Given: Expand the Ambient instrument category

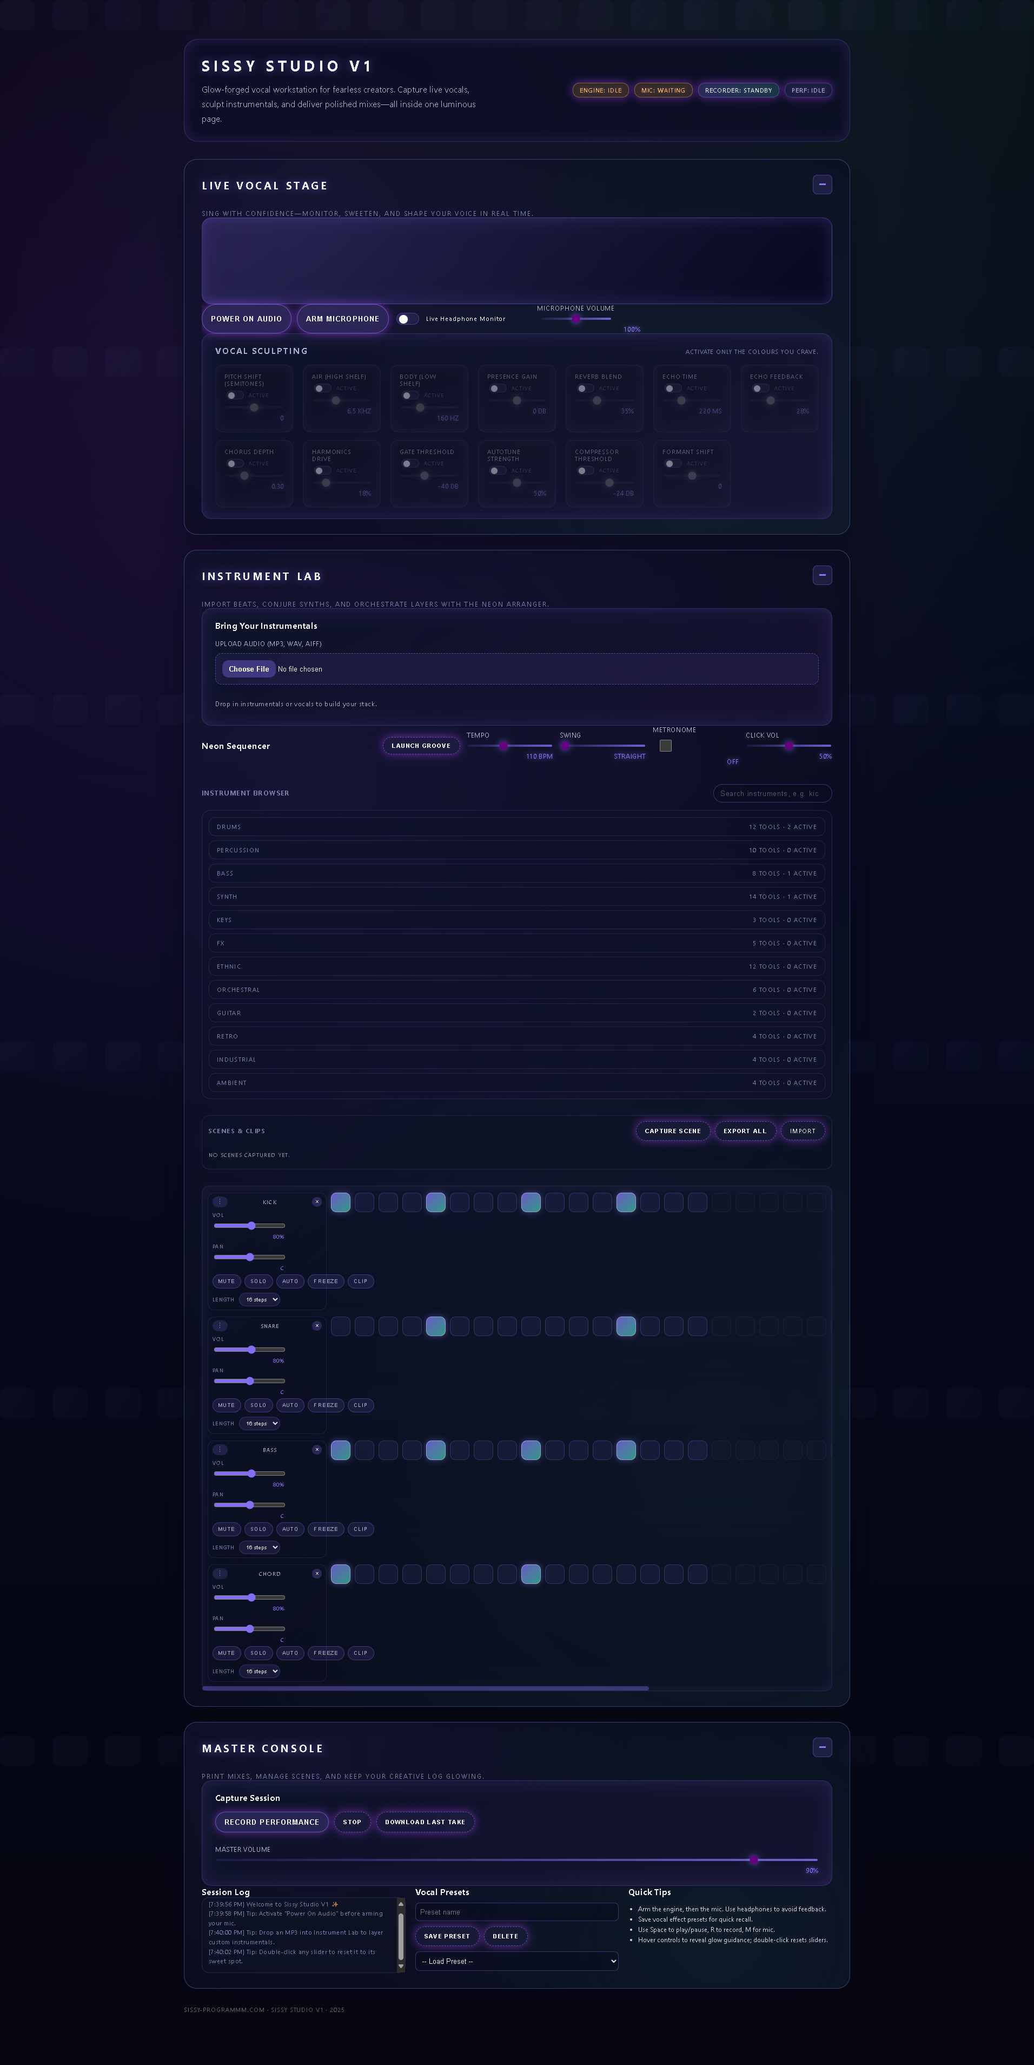Looking at the screenshot, I should (x=516, y=1083).
